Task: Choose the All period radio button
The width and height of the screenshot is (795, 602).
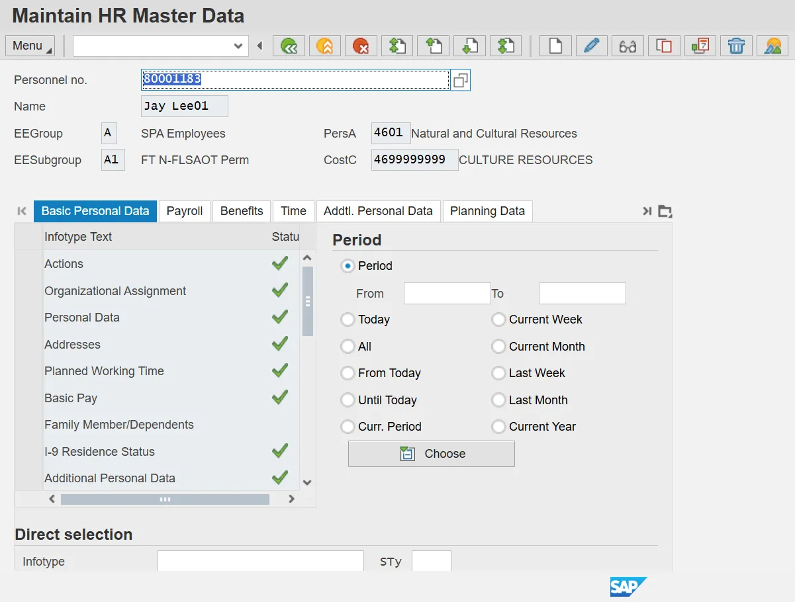Action: [348, 347]
